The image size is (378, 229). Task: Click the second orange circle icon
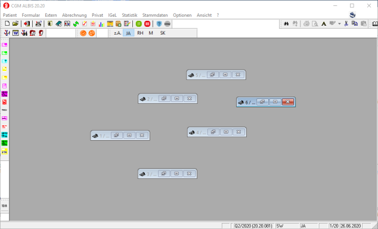(92, 33)
